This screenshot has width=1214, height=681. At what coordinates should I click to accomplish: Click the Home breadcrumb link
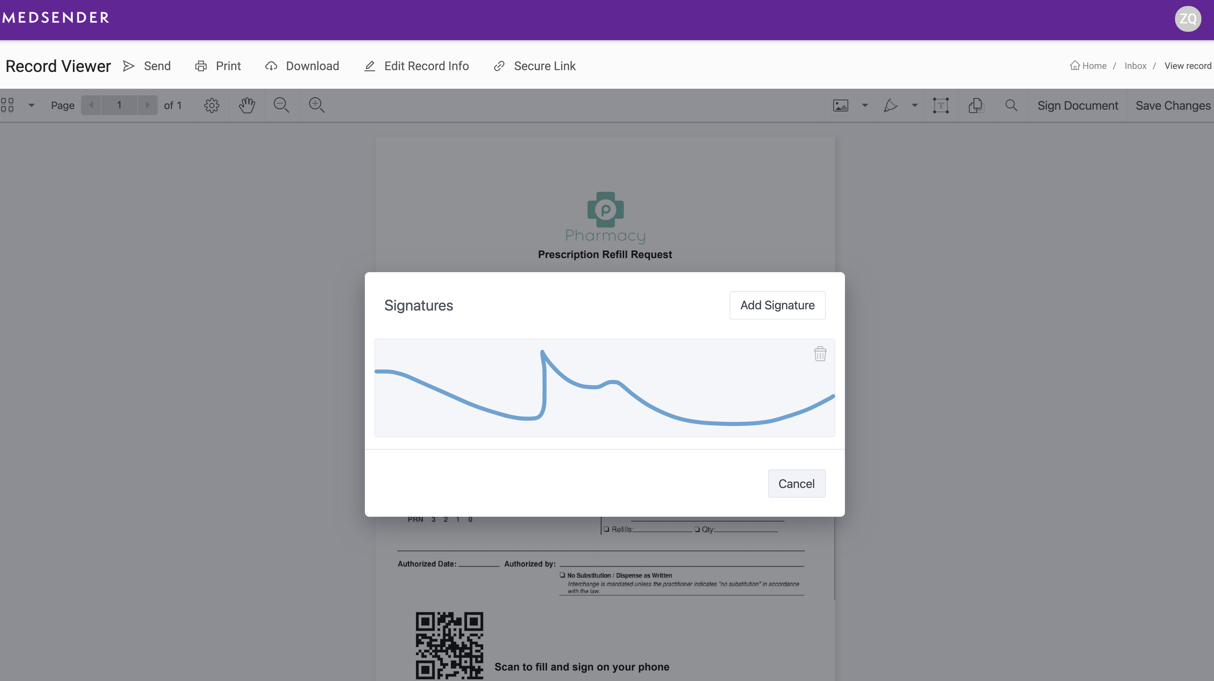click(x=1088, y=66)
